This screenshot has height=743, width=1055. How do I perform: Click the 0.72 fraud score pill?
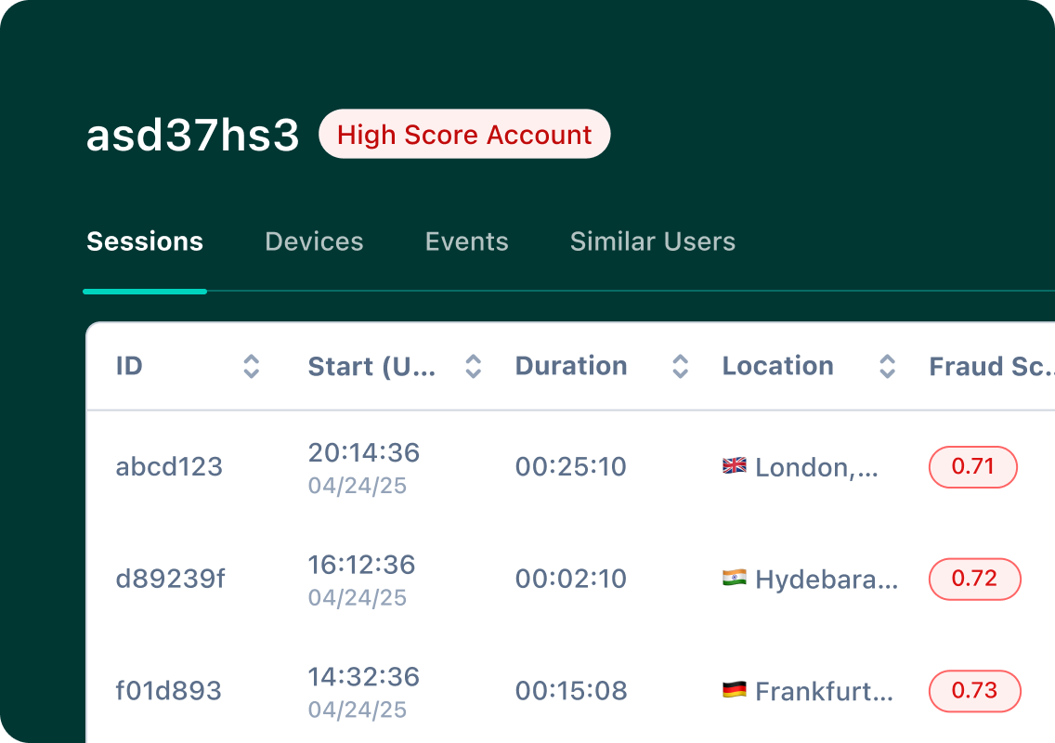coord(974,579)
